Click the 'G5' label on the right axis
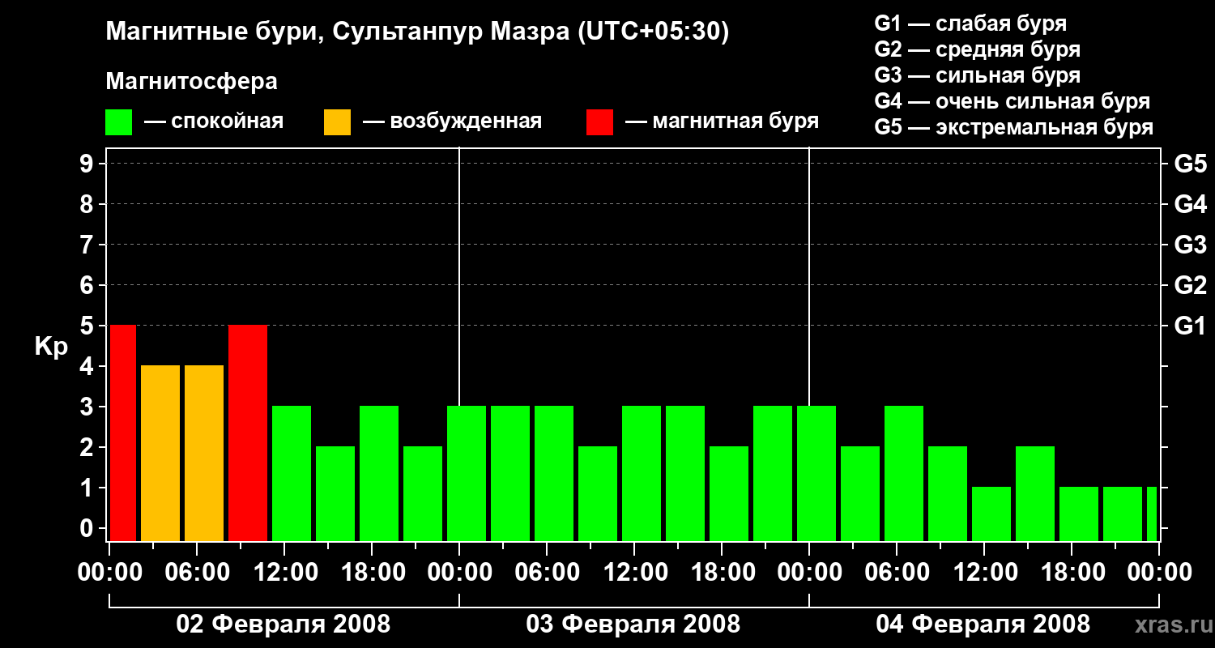This screenshot has height=648, width=1215. point(1190,164)
